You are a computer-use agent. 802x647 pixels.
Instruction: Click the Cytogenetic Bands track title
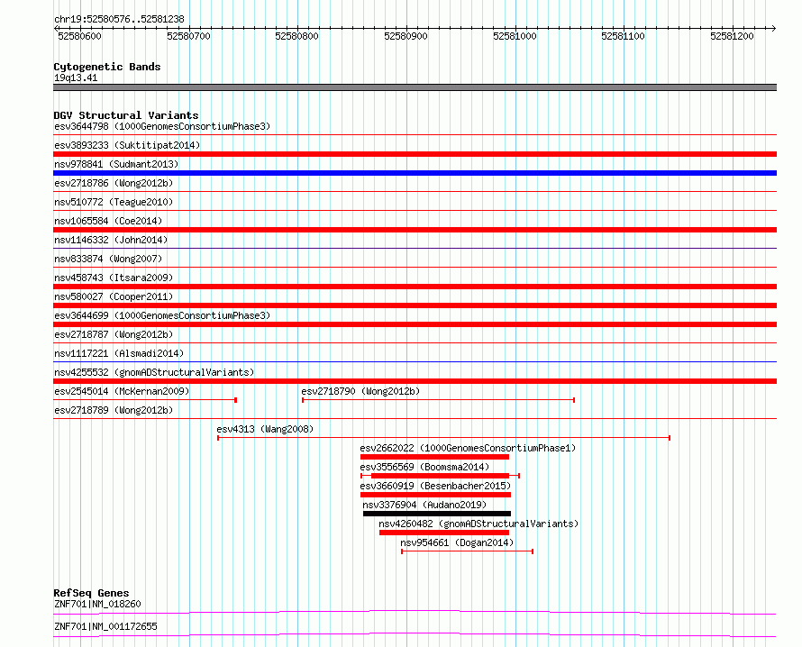pyautogui.click(x=107, y=67)
